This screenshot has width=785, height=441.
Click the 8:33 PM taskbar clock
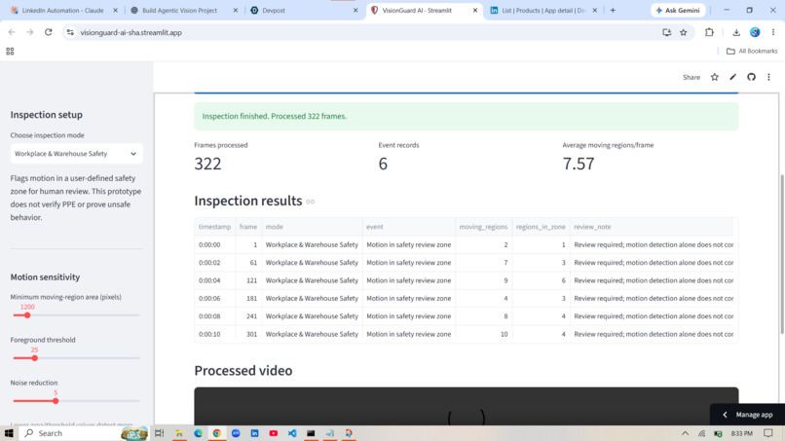741,433
